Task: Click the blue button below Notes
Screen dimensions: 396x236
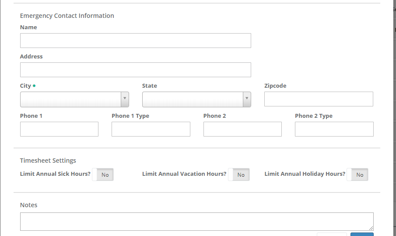Action: coord(362,234)
